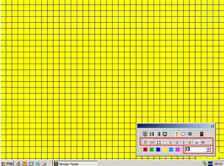This screenshot has height=166, width=224.
Task: Click the network tray icon
Action: click(x=205, y=164)
